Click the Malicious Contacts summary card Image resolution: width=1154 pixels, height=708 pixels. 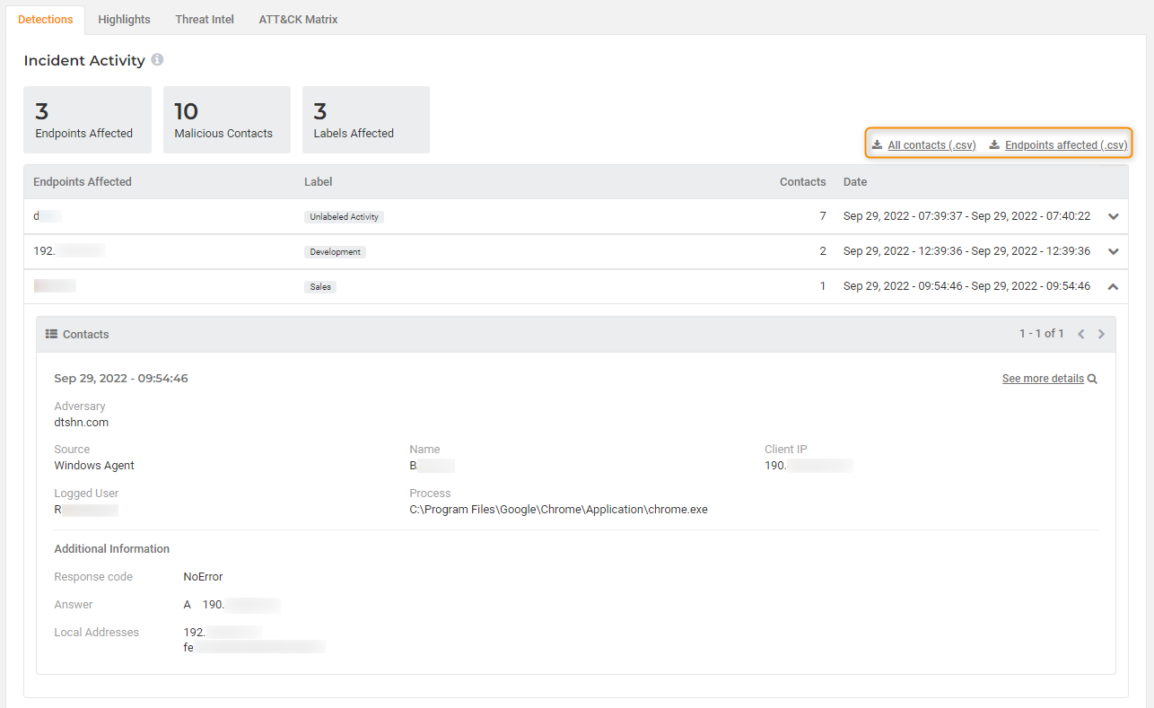point(227,120)
